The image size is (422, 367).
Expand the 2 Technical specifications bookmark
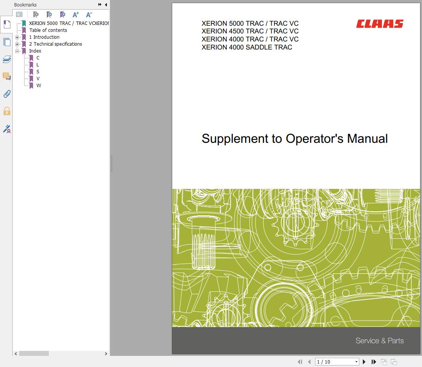[x=17, y=44]
